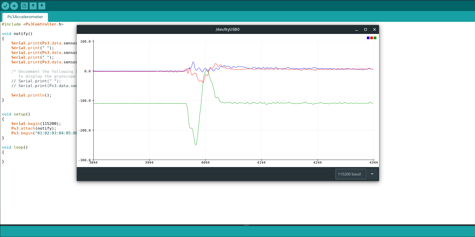This screenshot has width=475, height=237.
Task: Click the -200.0 y-axis label
Action: [x=84, y=130]
